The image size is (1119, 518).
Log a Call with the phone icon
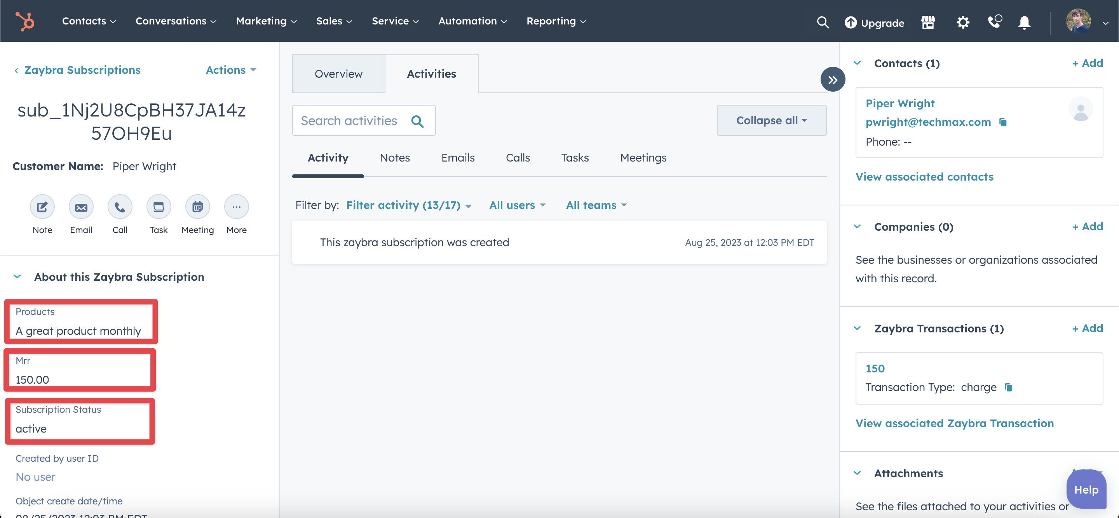pyautogui.click(x=120, y=207)
